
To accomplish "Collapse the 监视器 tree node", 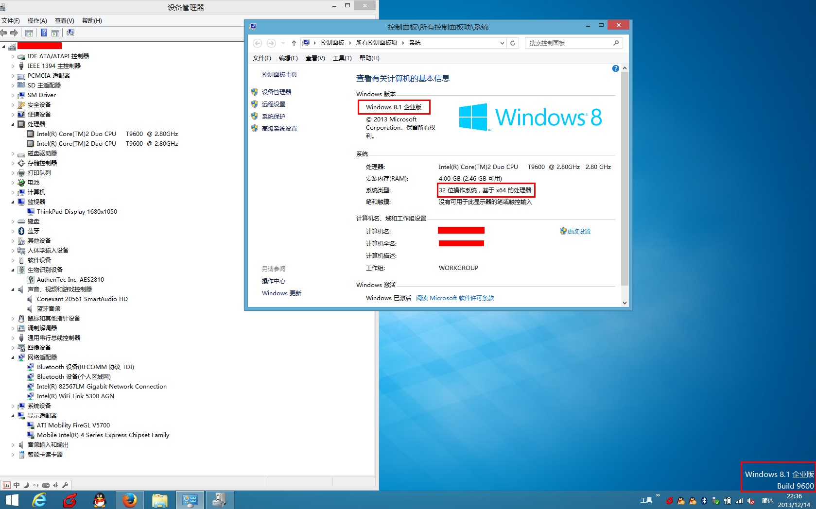I will point(13,202).
